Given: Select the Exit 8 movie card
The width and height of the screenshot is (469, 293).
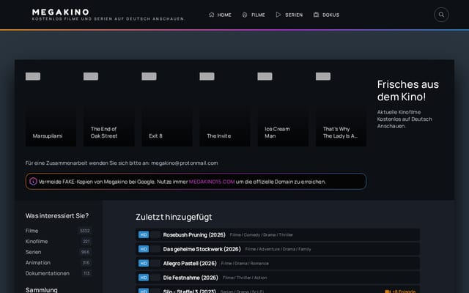Looking at the screenshot, I should pyautogui.click(x=167, y=108).
